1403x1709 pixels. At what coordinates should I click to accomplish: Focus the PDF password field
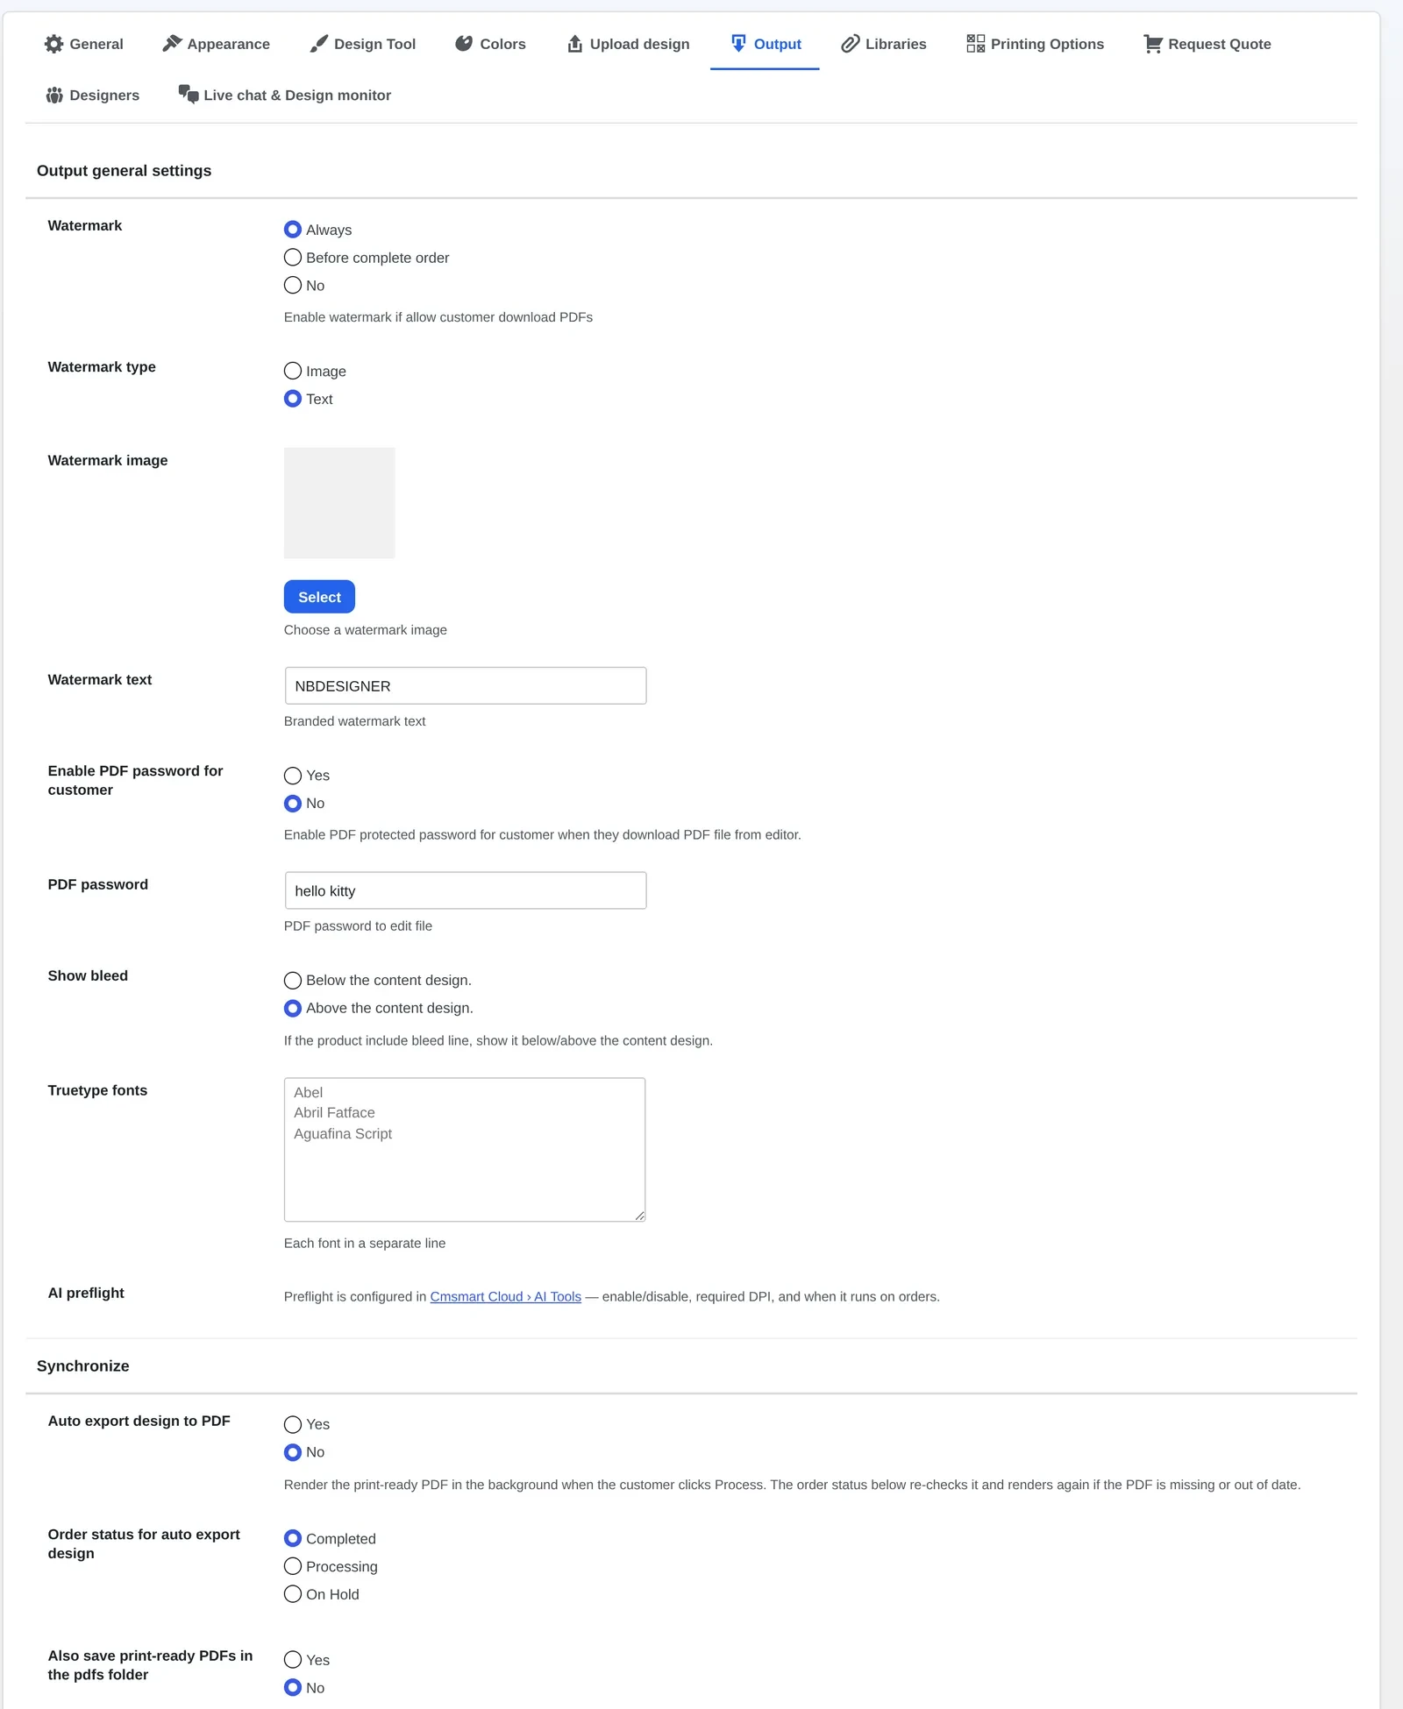[x=466, y=890]
